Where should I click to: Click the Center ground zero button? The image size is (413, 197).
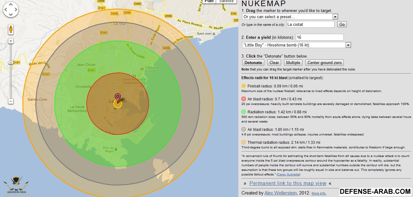pos(325,62)
